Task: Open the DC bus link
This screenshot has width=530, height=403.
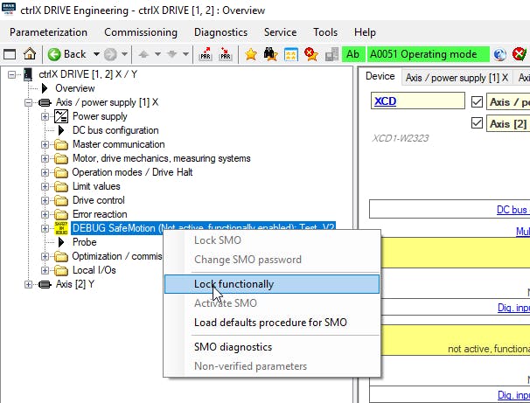Action: 513,210
